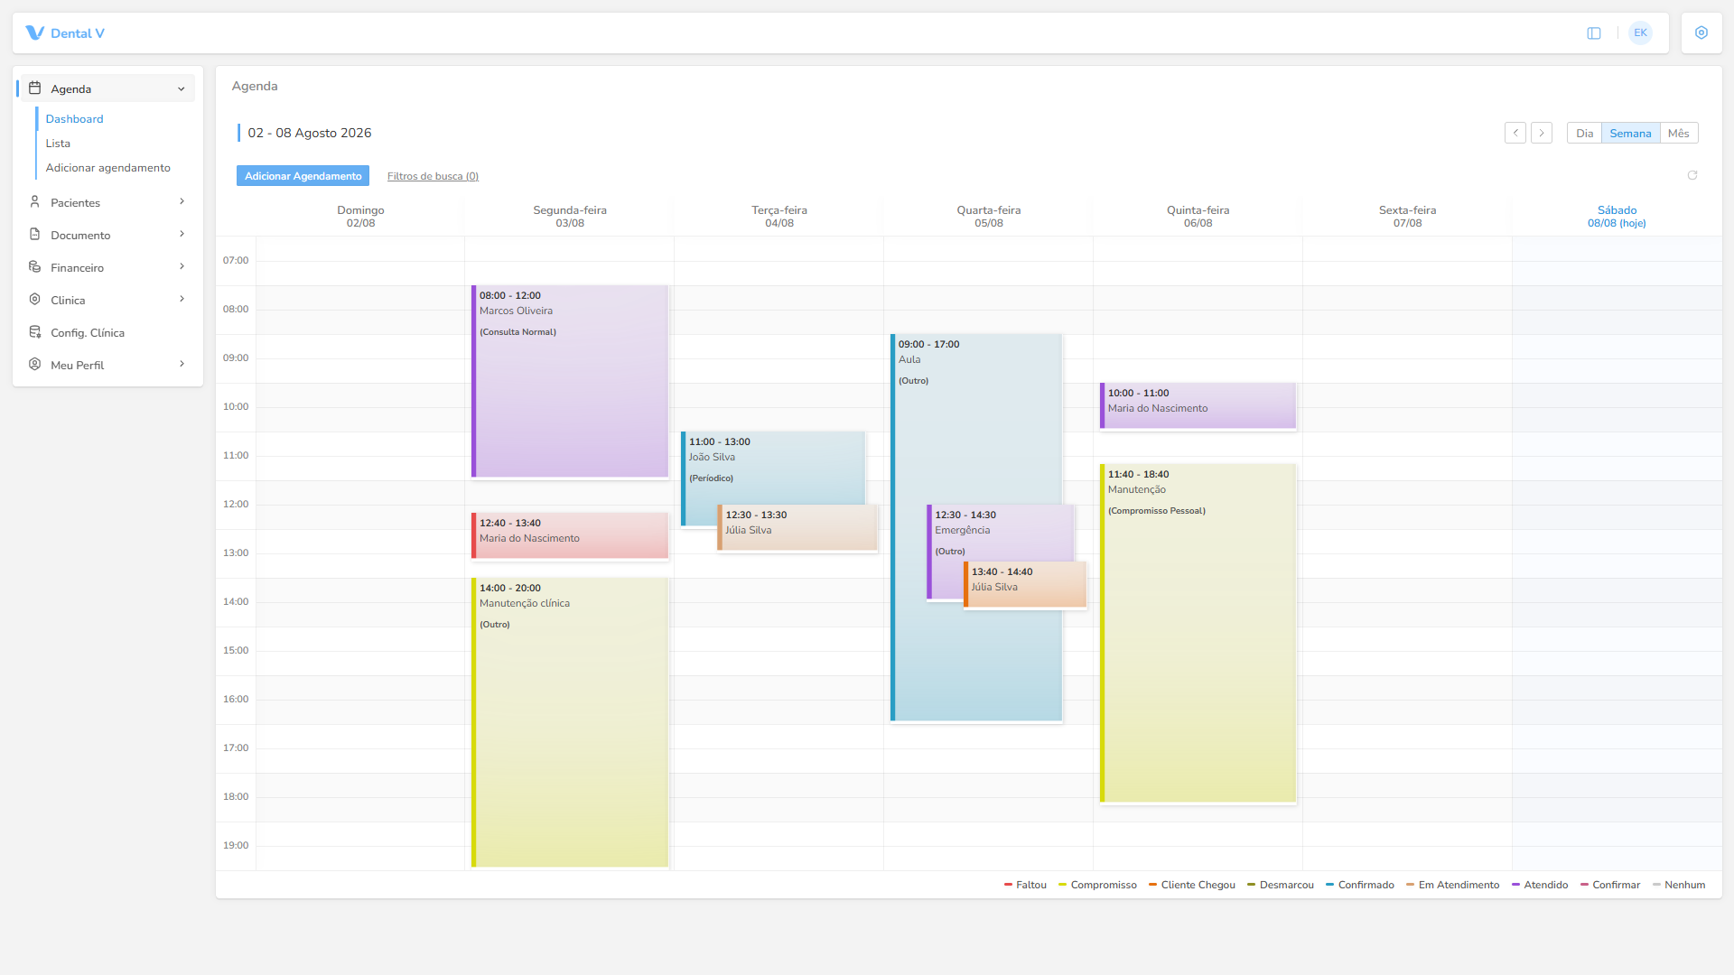
Task: Click the Adicionar Agendamento button
Action: coord(303,176)
